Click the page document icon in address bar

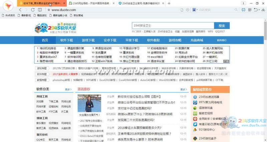tap(182, 10)
